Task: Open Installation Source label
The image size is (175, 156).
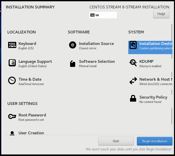Action: coord(97,44)
